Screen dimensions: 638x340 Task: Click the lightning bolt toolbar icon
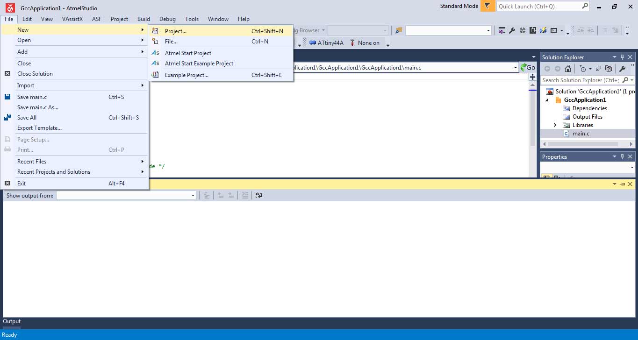coord(543,30)
